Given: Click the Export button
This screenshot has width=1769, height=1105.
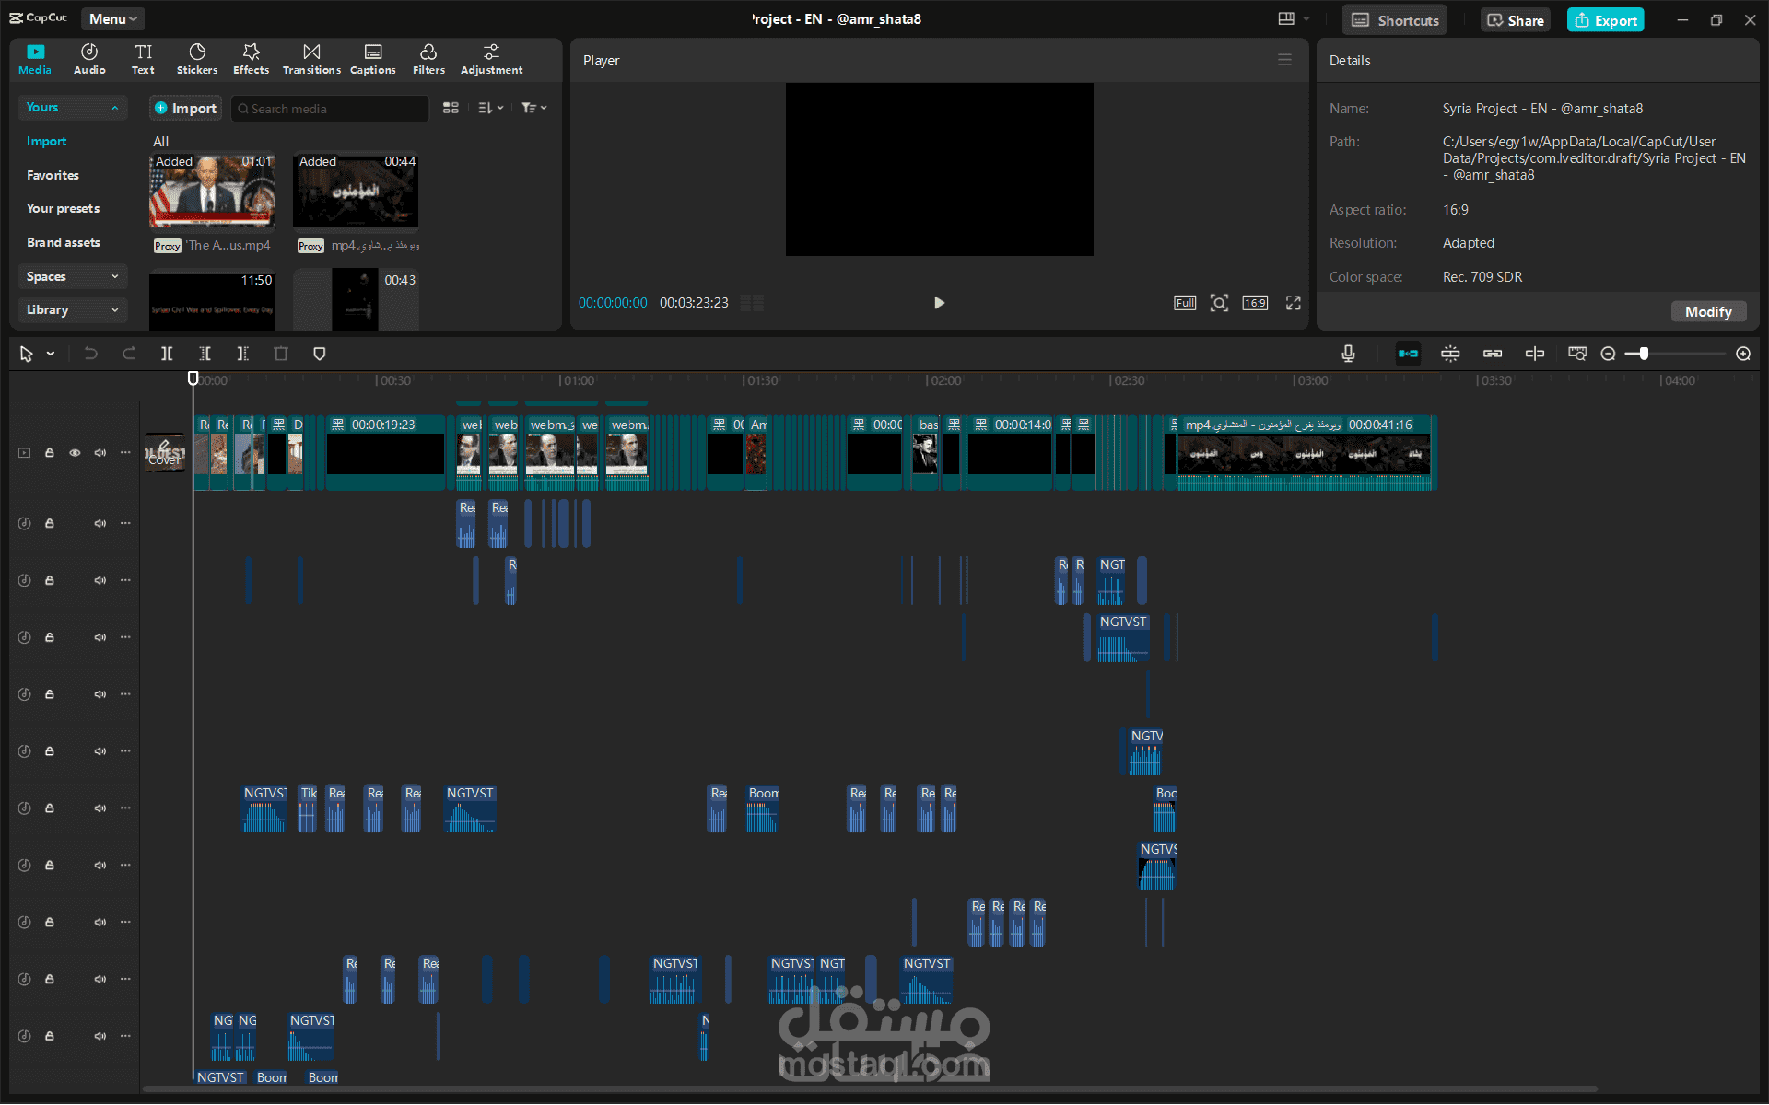Looking at the screenshot, I should [1605, 20].
